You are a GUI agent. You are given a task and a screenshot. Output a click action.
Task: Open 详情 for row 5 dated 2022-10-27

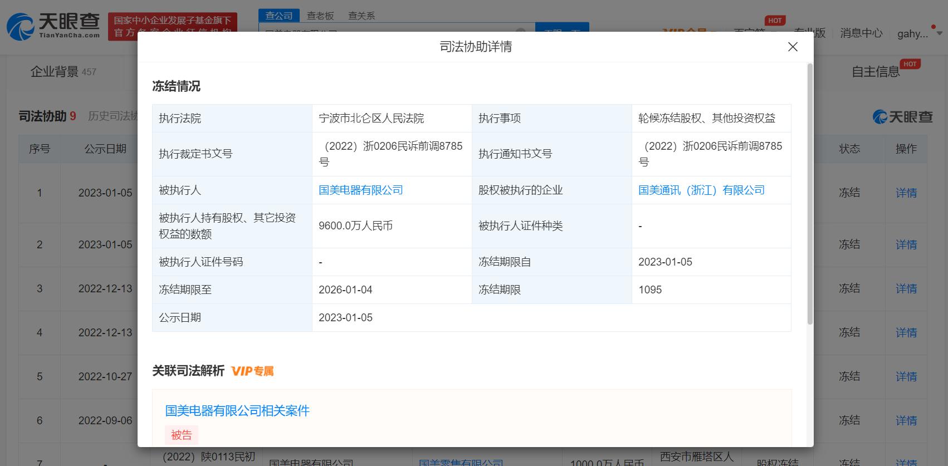[x=906, y=377]
